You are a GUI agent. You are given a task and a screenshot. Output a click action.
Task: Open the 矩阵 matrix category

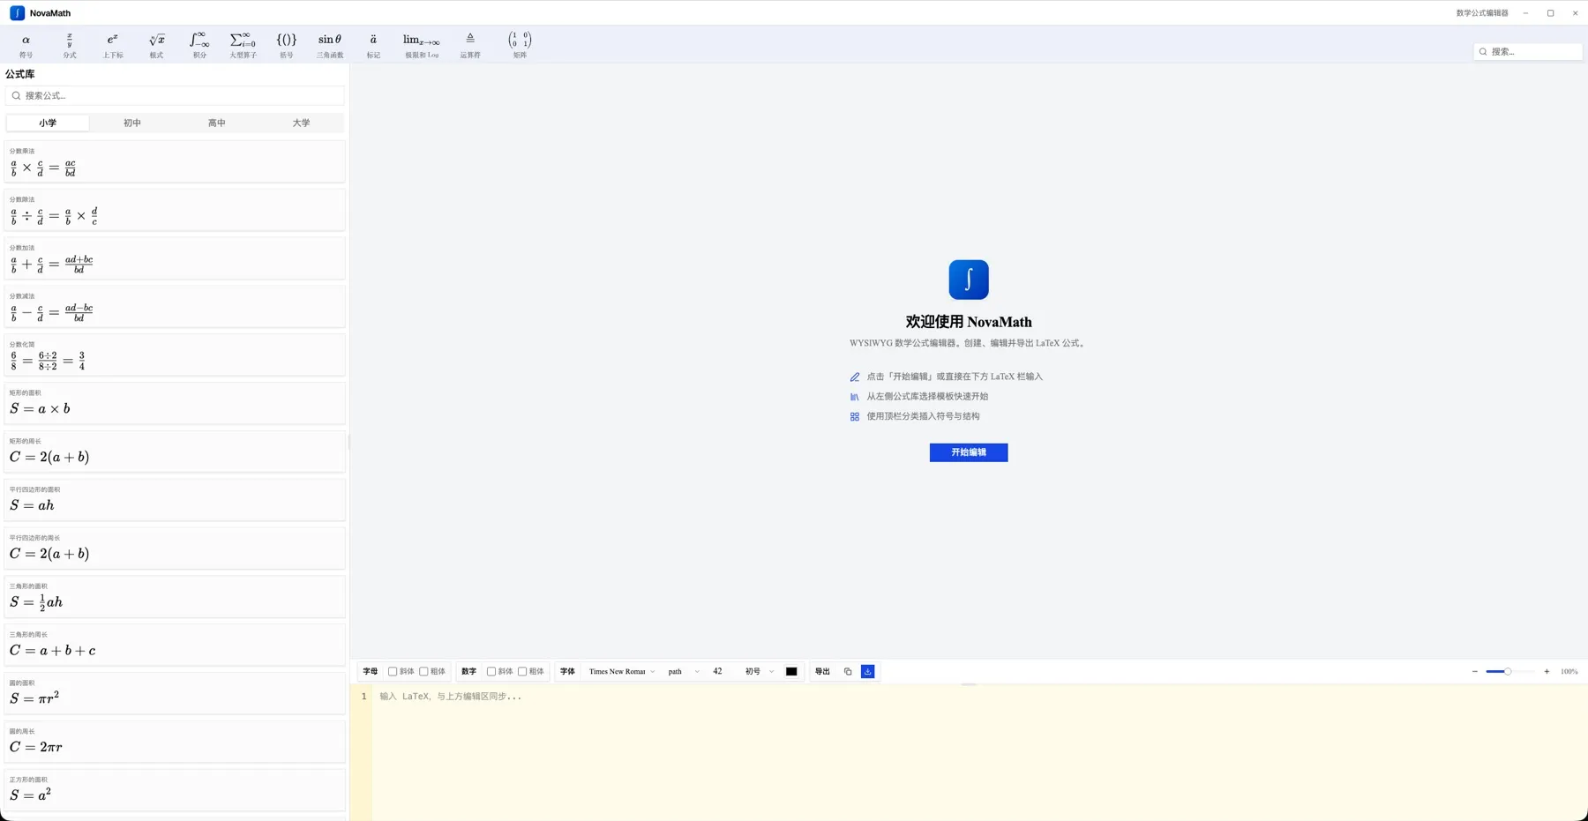pyautogui.click(x=520, y=45)
